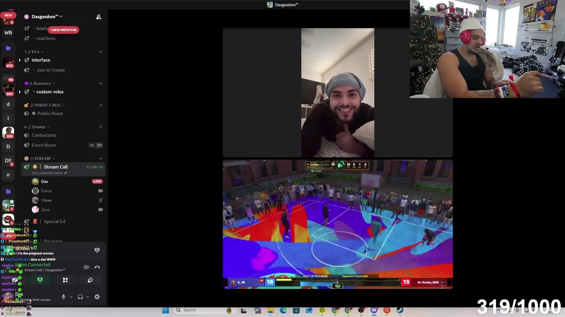The width and height of the screenshot is (565, 317).
Task: Open the Activities shapes button
Action: click(65, 280)
